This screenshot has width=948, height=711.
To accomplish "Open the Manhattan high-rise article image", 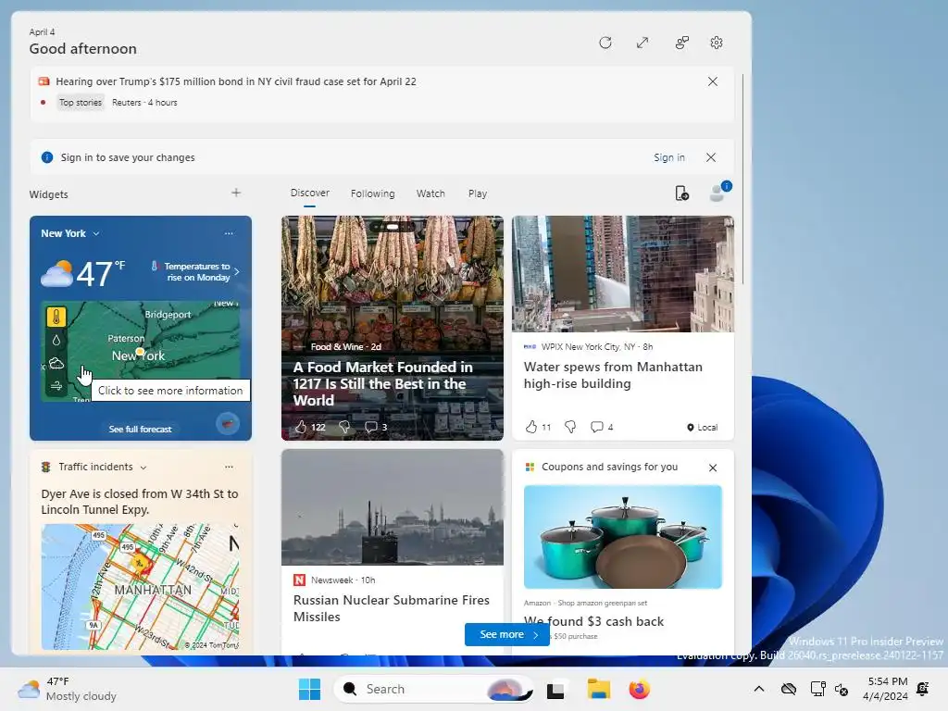I will (x=623, y=274).
